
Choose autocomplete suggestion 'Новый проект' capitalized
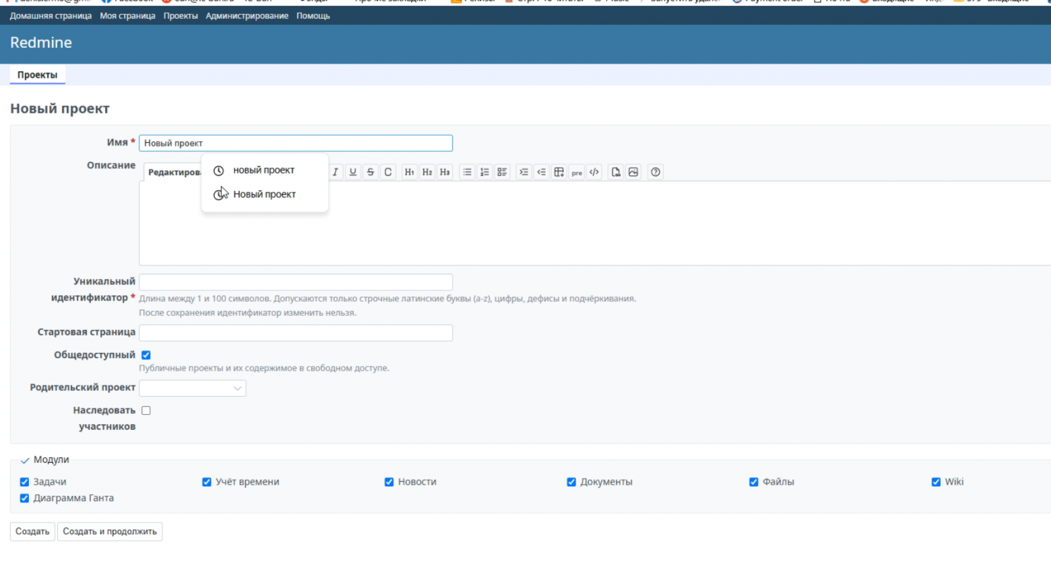coord(265,195)
